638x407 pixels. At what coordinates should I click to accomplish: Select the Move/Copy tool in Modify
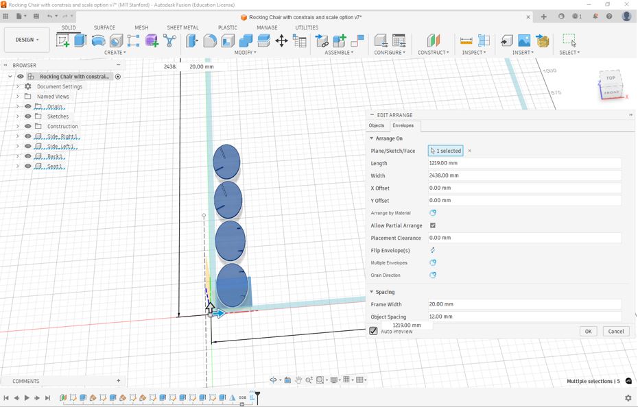pyautogui.click(x=281, y=41)
